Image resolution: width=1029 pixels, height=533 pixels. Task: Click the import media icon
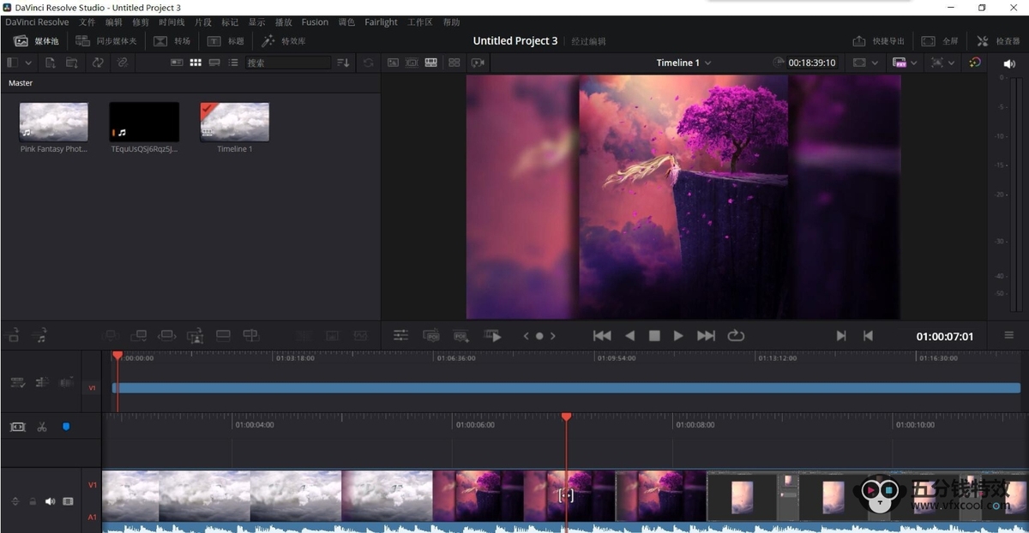(x=51, y=63)
